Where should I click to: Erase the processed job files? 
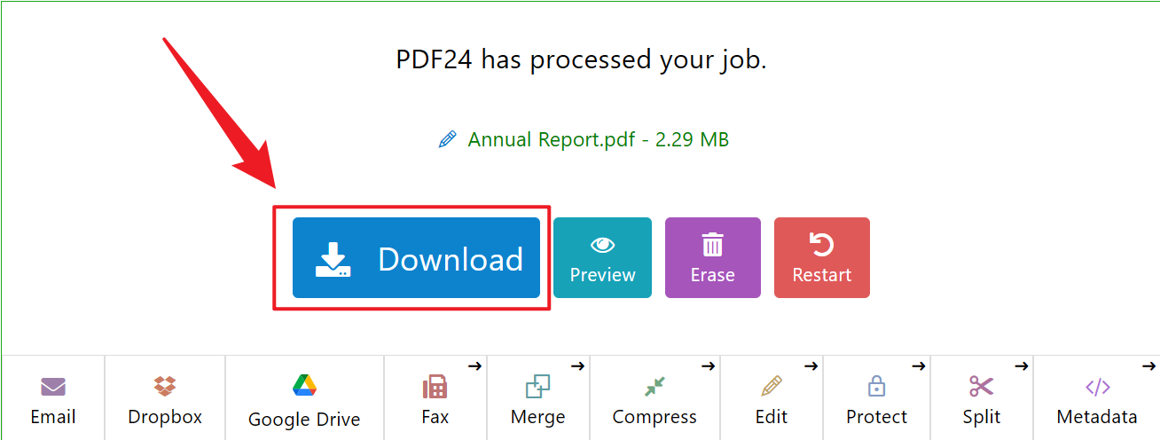(712, 257)
